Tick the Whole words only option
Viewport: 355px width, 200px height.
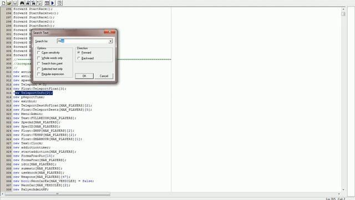(x=39, y=58)
